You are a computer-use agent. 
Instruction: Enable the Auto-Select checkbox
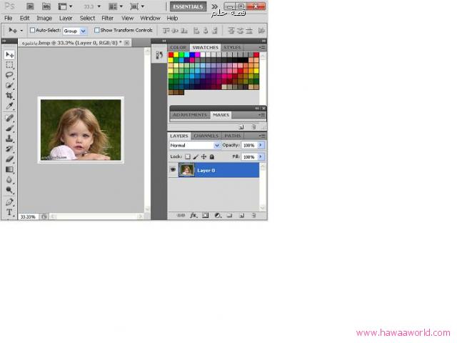pos(32,31)
